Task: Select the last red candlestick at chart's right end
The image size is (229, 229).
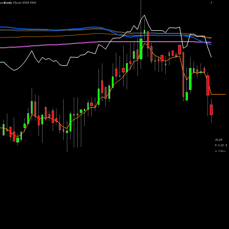Action: tap(211, 110)
